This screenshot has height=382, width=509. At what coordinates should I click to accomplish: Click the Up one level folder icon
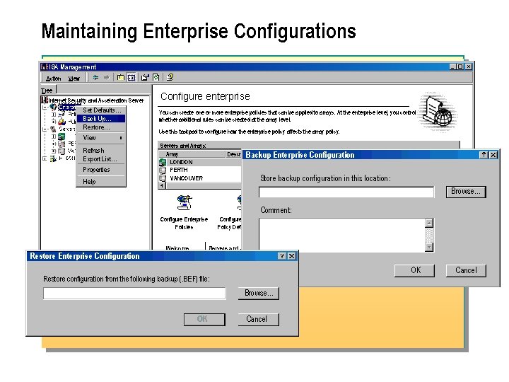pyautogui.click(x=121, y=77)
